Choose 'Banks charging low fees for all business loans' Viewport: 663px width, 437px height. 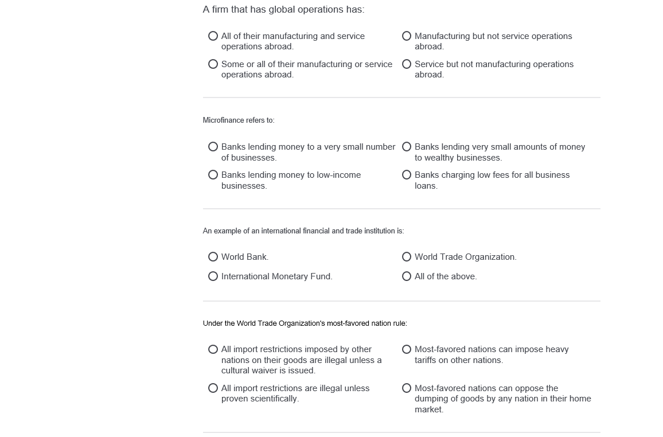(406, 174)
